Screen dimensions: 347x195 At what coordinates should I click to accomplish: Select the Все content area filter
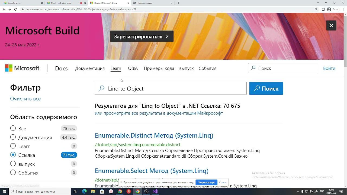pos(13,128)
